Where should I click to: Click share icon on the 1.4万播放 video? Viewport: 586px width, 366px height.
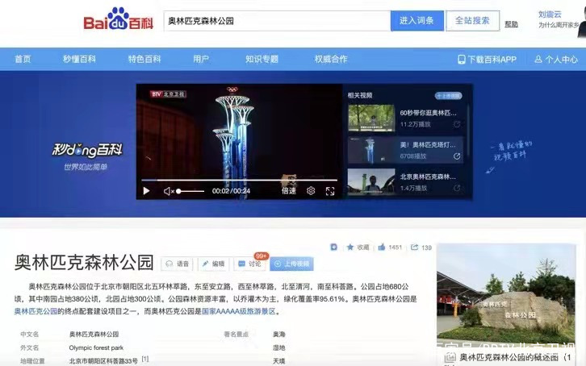(x=457, y=188)
